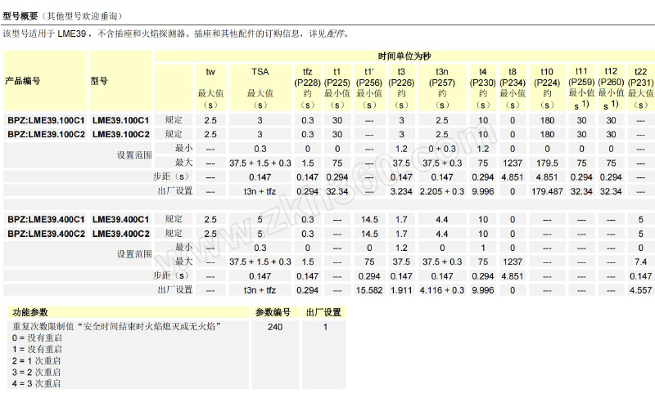Select product number BPZ:LME39.100C1

point(46,120)
